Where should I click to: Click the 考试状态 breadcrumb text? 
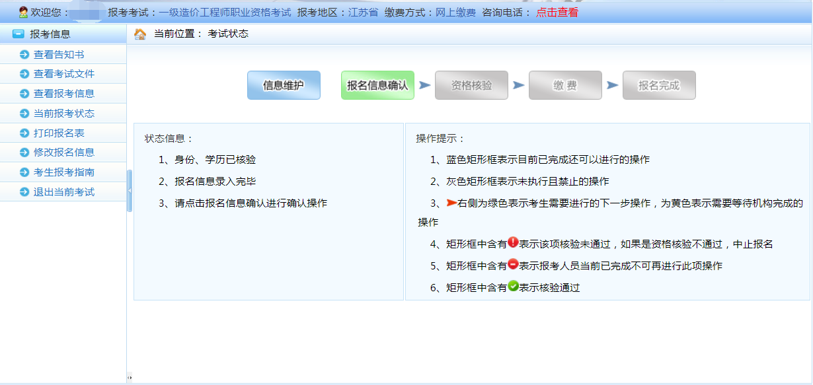228,34
